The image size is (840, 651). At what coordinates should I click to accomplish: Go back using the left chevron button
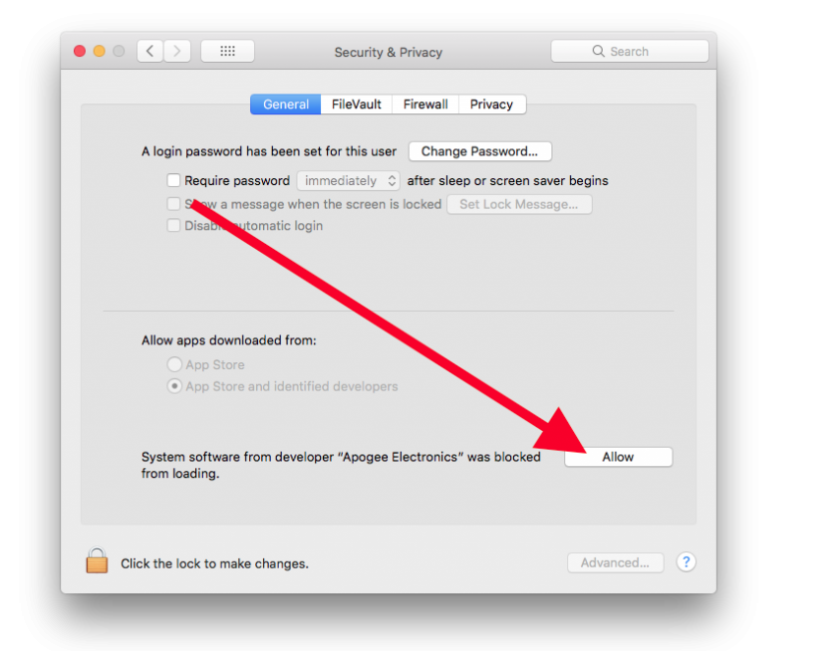[x=150, y=52]
